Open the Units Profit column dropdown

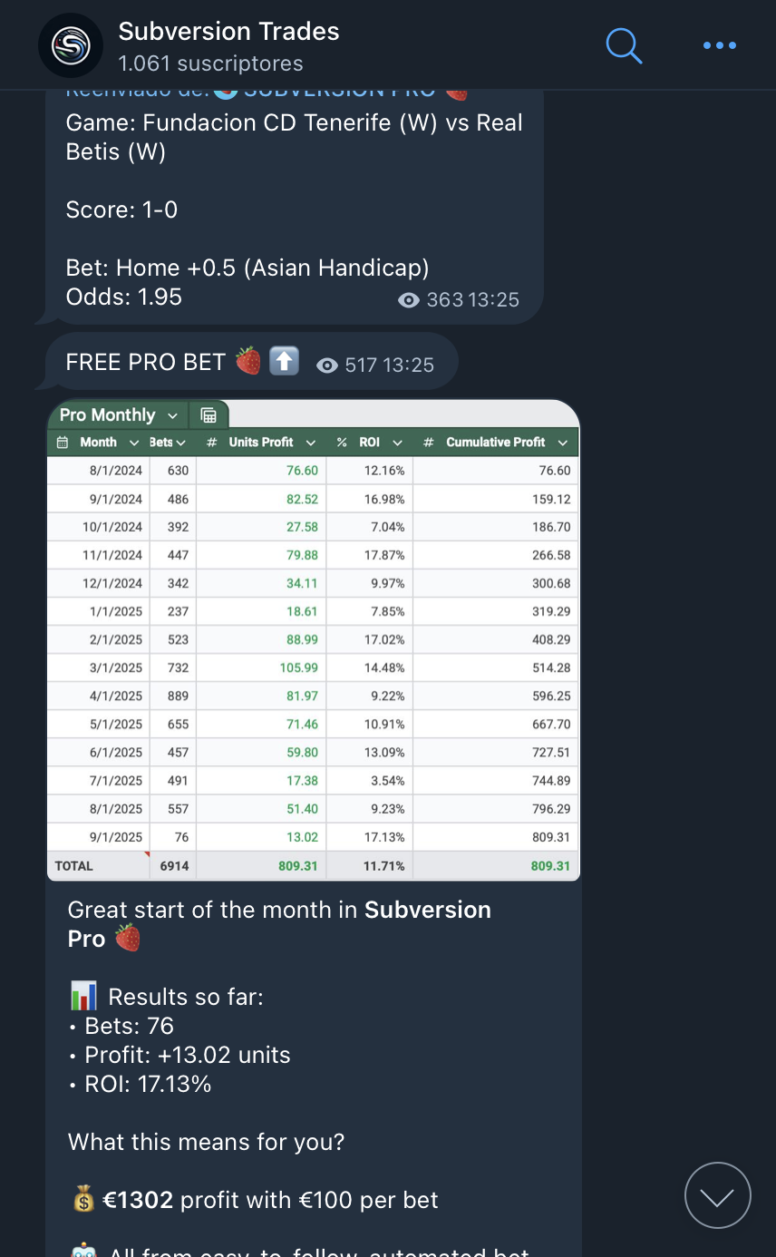[x=311, y=443]
